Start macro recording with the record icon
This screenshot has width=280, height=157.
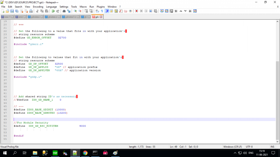(x=137, y=11)
